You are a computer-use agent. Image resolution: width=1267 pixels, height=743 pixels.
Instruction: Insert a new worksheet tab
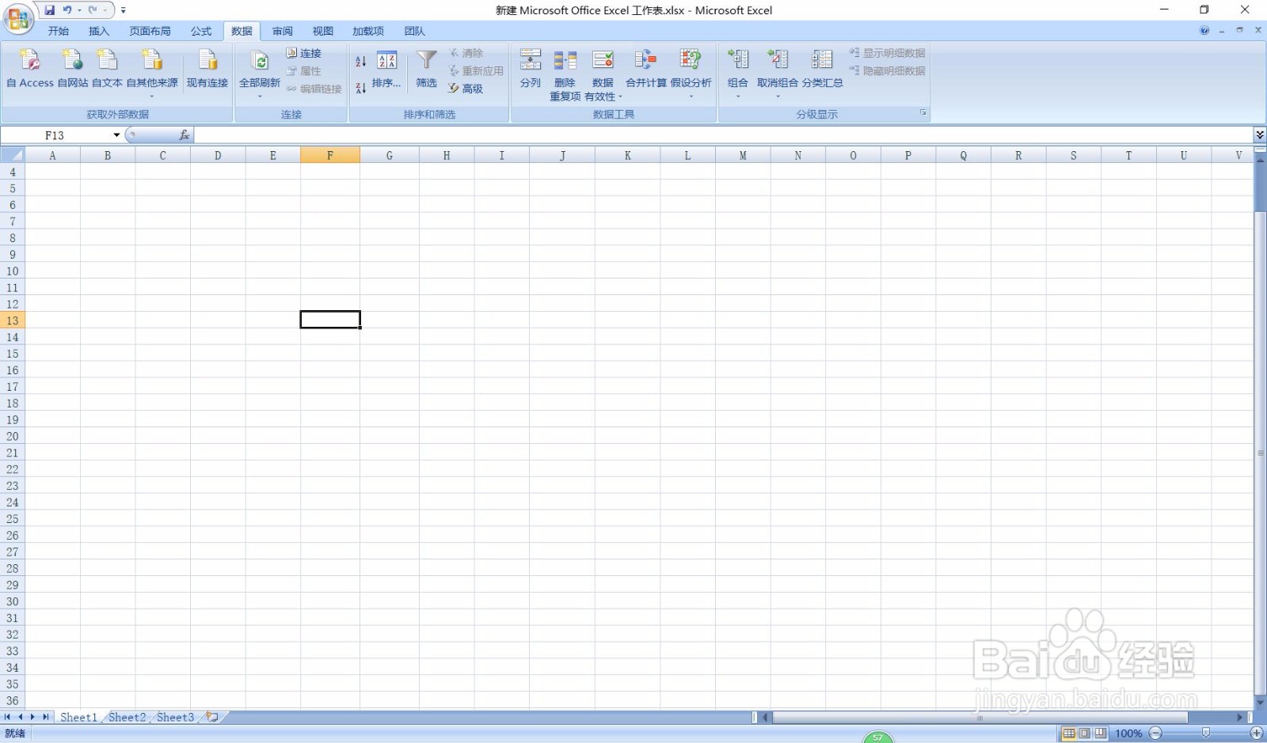coord(212,717)
